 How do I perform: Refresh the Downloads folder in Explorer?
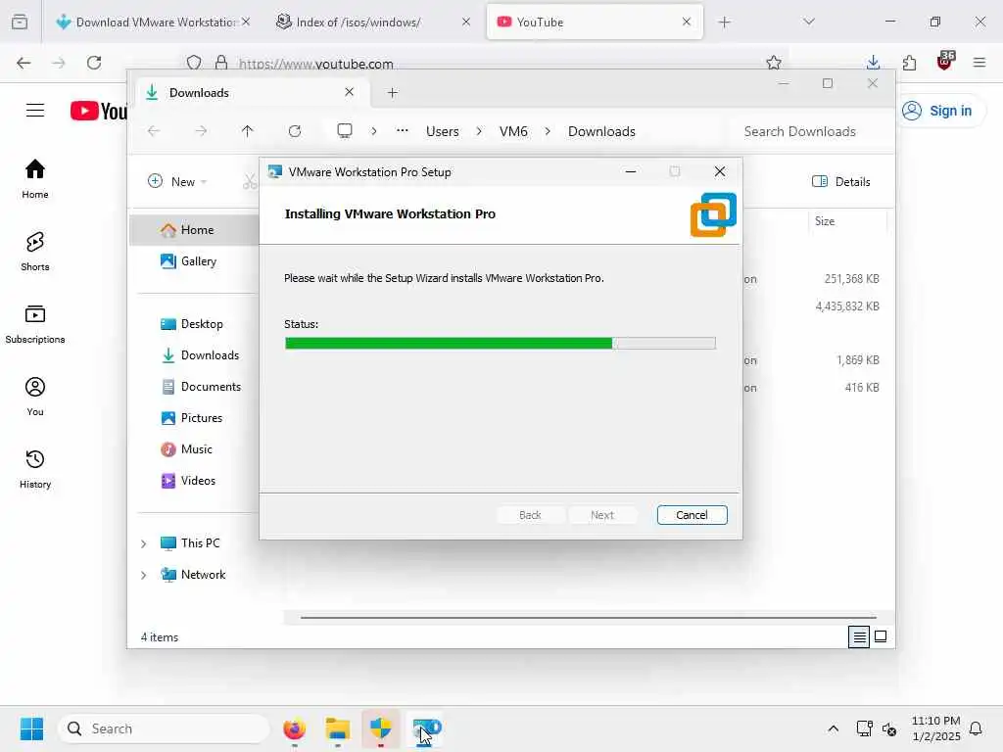coord(294,131)
